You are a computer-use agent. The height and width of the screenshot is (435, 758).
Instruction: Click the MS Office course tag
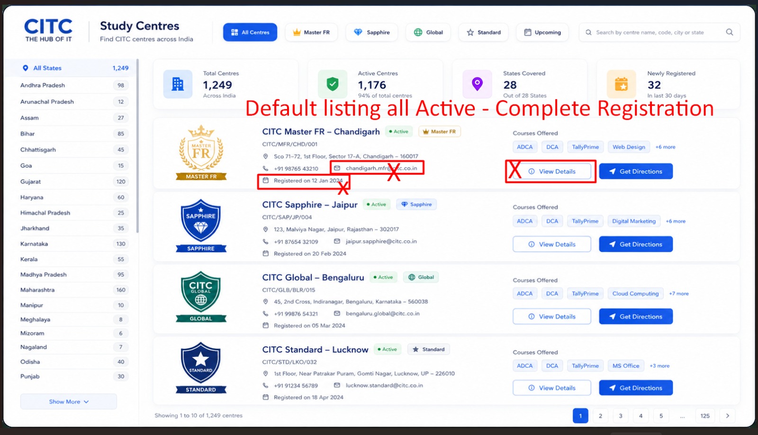[626, 366]
